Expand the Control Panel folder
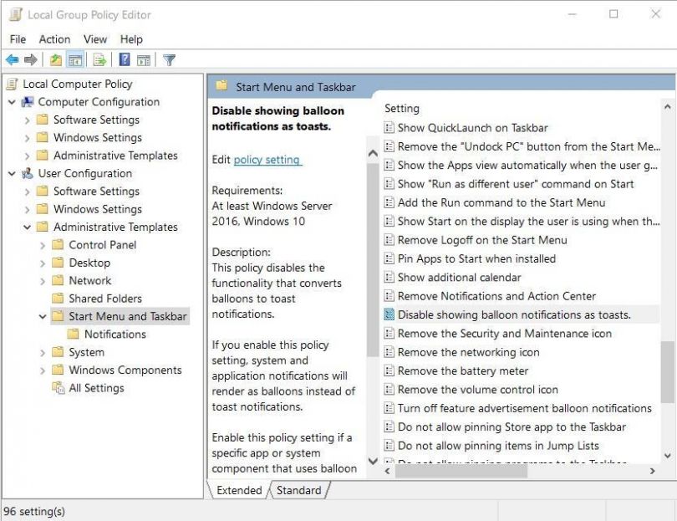Image resolution: width=677 pixels, height=521 pixels. [43, 245]
